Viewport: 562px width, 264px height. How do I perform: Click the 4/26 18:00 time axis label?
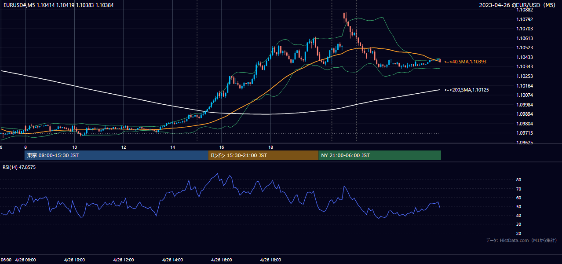[x=270, y=260]
